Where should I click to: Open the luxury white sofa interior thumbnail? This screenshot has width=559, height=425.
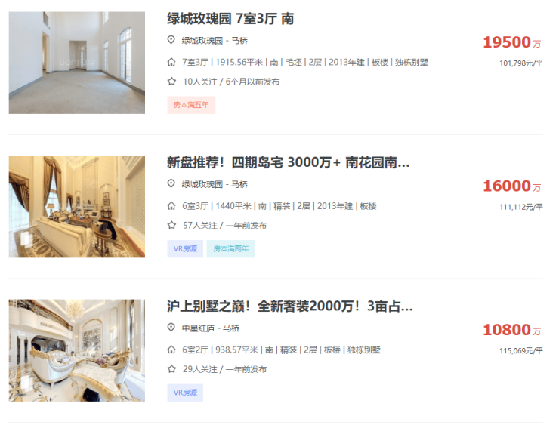click(77, 350)
